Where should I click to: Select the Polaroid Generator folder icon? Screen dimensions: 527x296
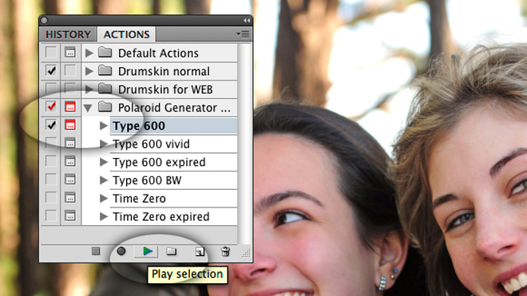click(105, 107)
